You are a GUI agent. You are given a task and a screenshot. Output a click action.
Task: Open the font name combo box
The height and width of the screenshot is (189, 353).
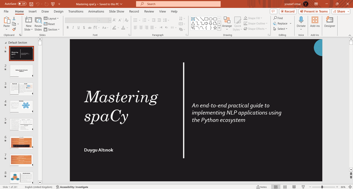(x=83, y=20)
